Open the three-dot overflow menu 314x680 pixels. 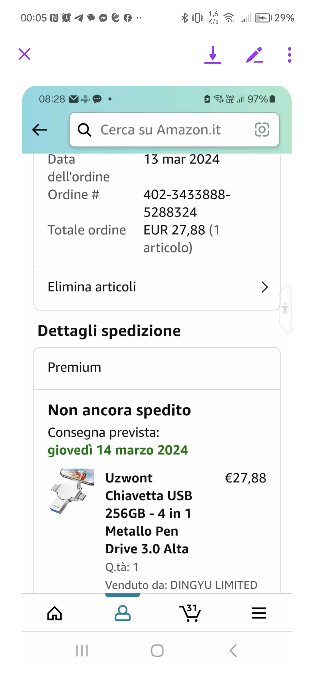click(289, 55)
